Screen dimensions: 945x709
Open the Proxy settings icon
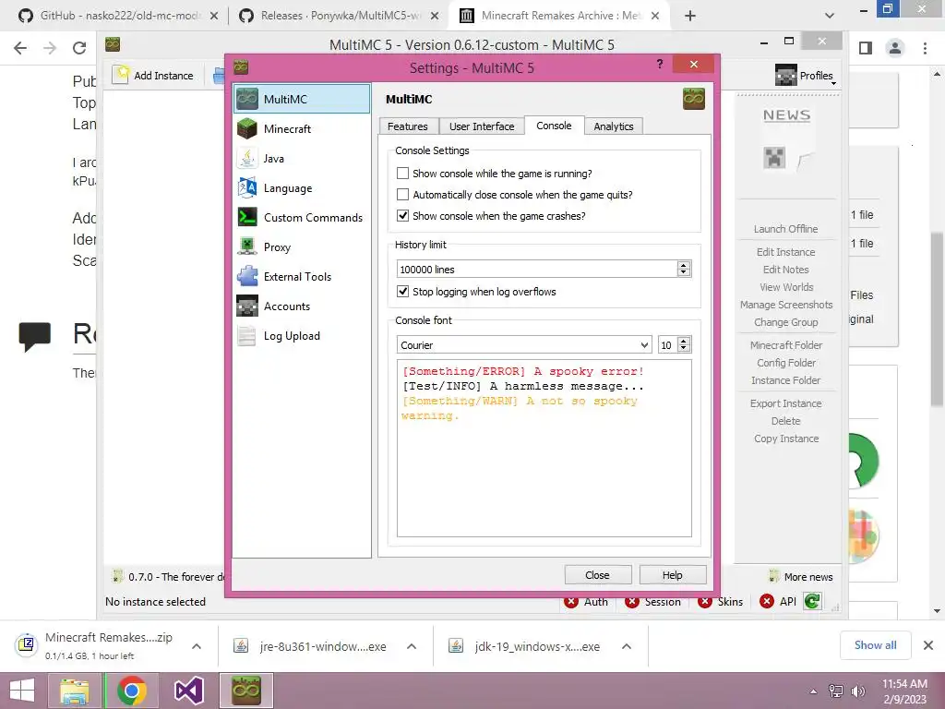tap(247, 246)
